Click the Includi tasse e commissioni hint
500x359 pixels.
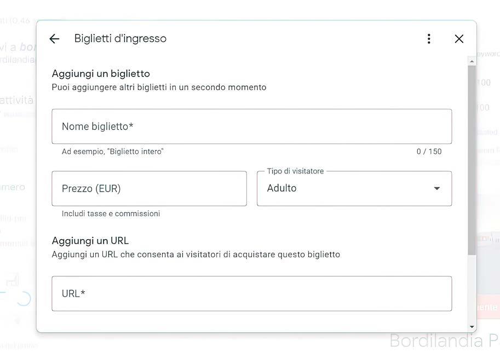click(111, 214)
